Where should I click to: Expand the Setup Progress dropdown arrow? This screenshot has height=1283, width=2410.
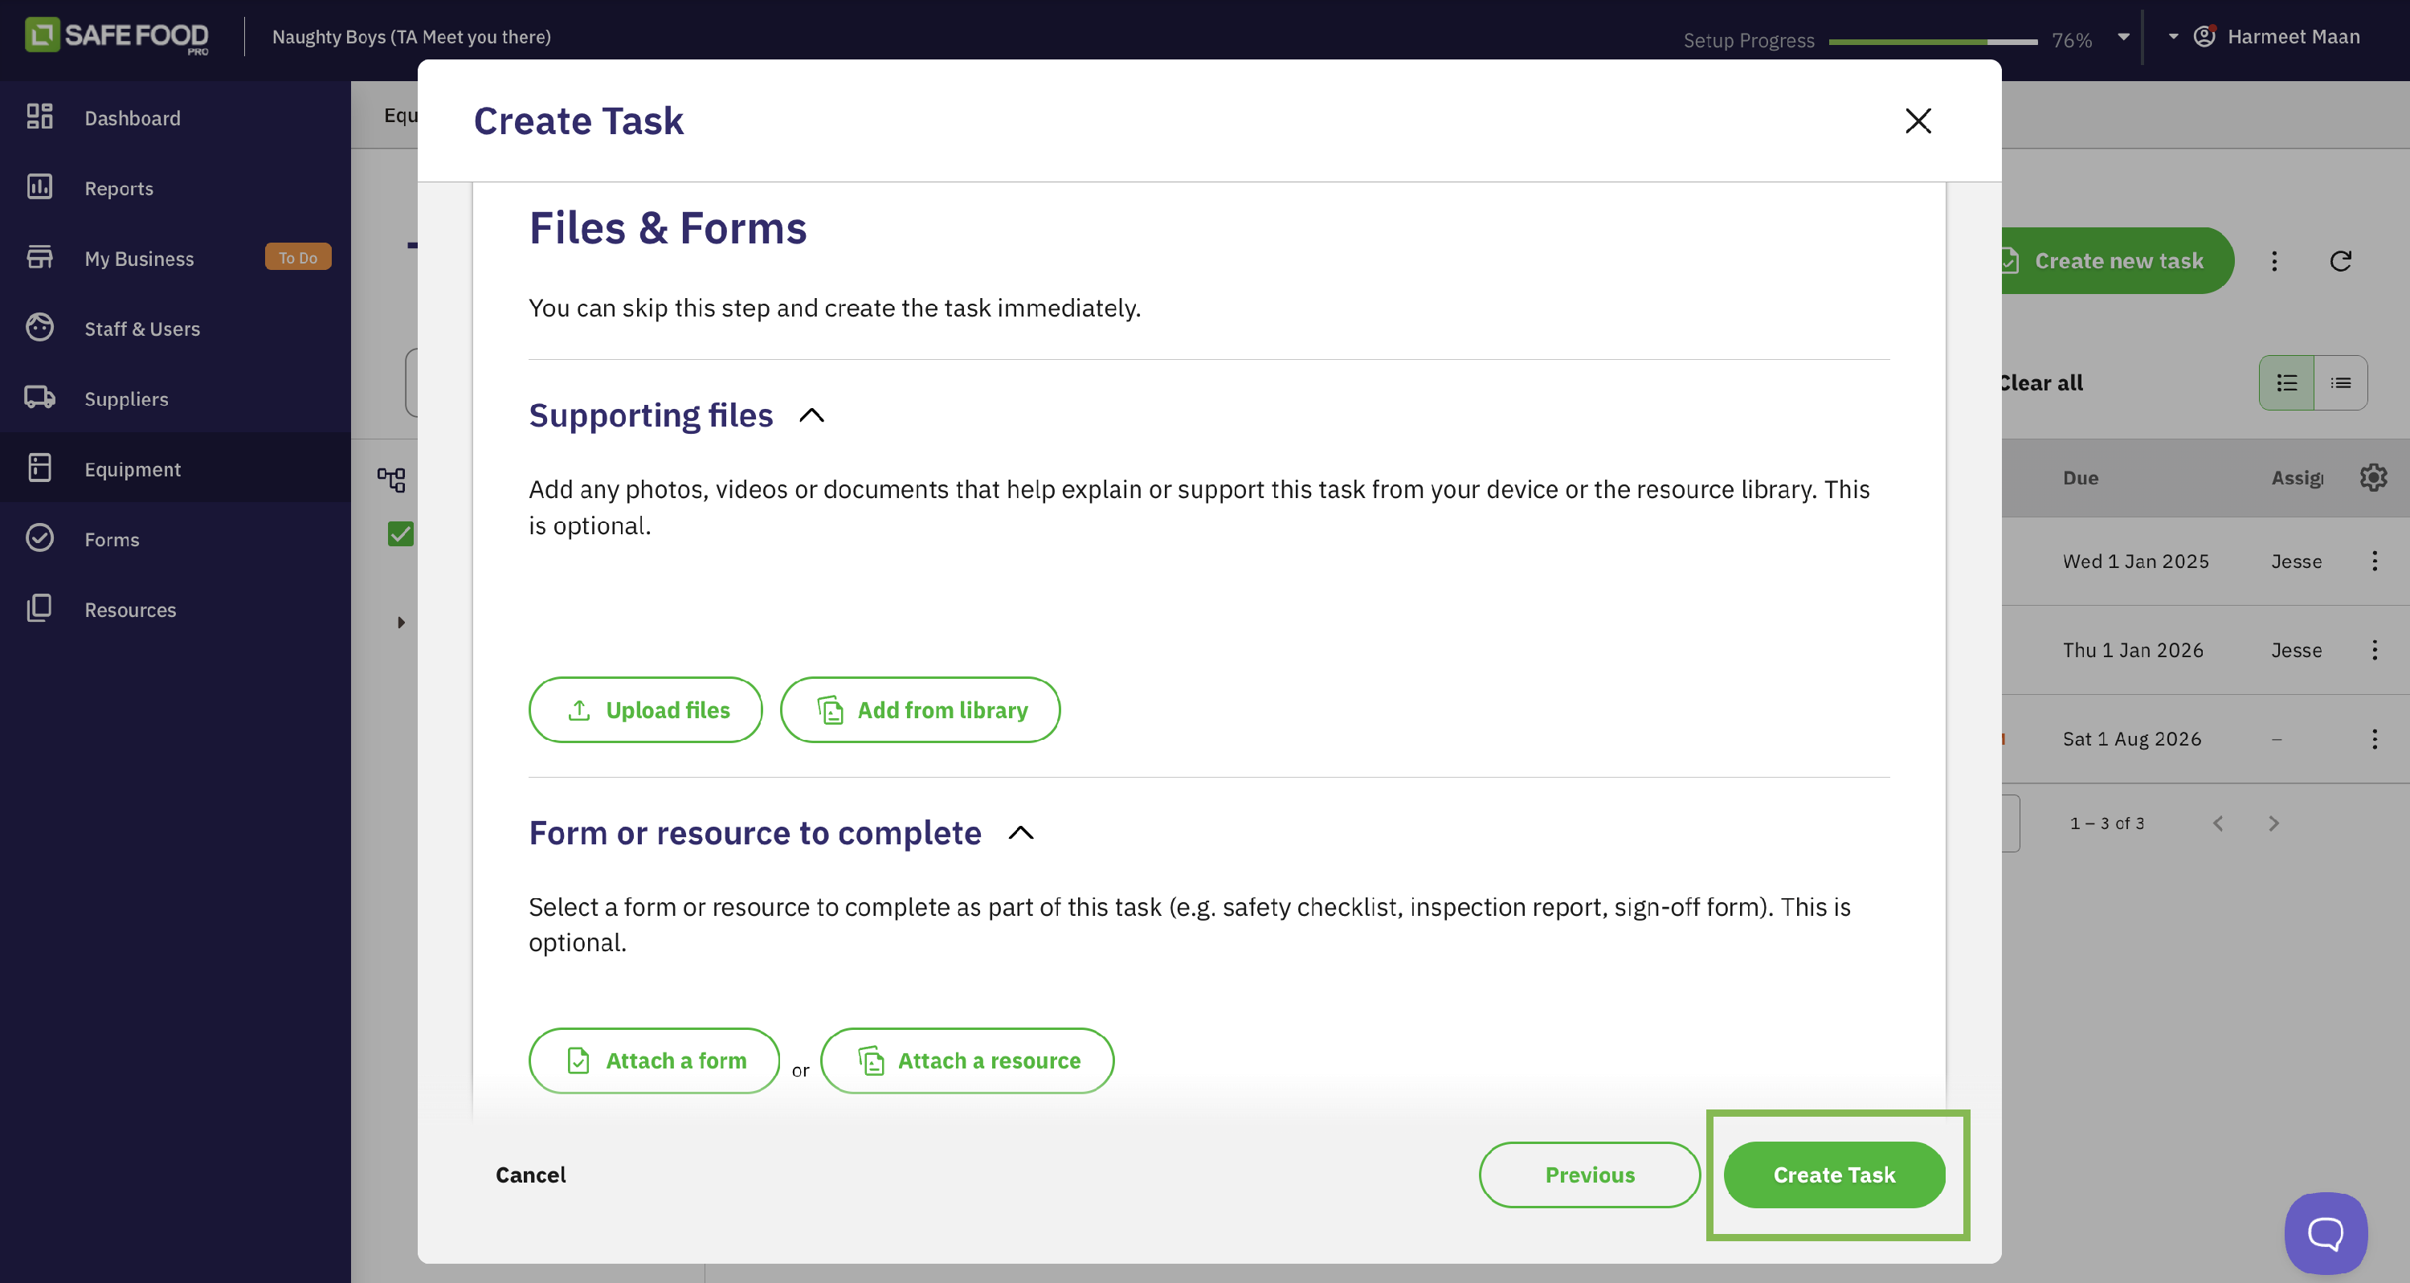pos(2122,38)
